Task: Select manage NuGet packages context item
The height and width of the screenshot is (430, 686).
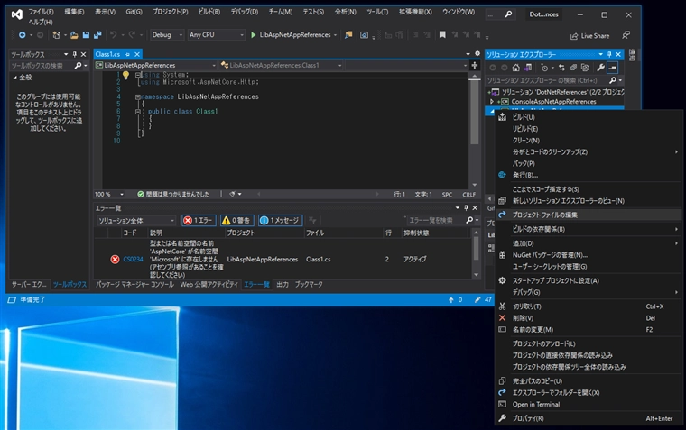Action: pyautogui.click(x=588, y=255)
